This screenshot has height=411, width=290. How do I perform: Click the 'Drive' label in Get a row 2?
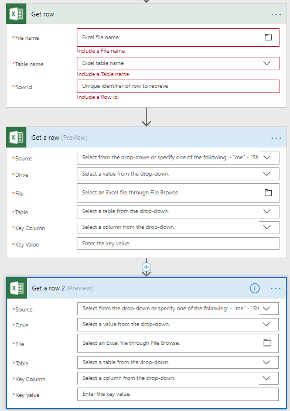point(22,326)
